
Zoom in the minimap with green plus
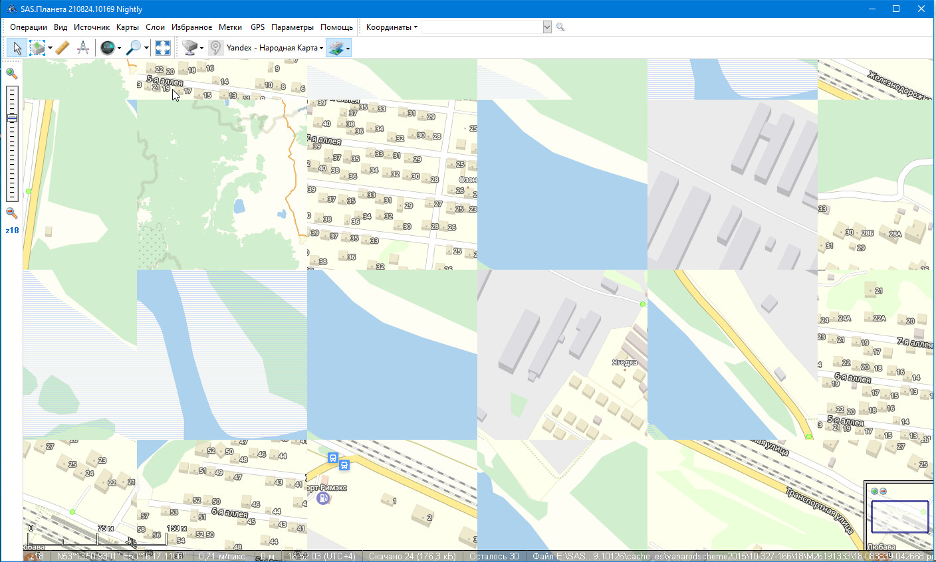[875, 491]
